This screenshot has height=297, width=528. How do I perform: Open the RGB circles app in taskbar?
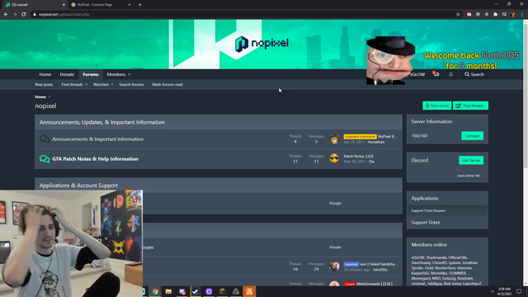pos(236,291)
